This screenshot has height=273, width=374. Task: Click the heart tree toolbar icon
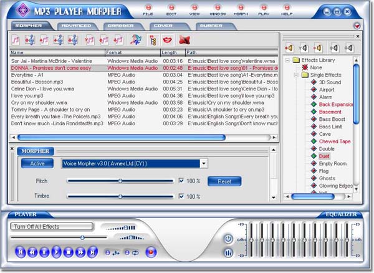153,40
